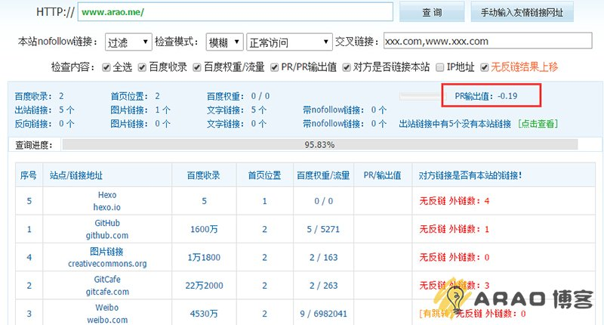Click the 1600万 cell for GitHub
The image size is (604, 325).
[x=204, y=229]
